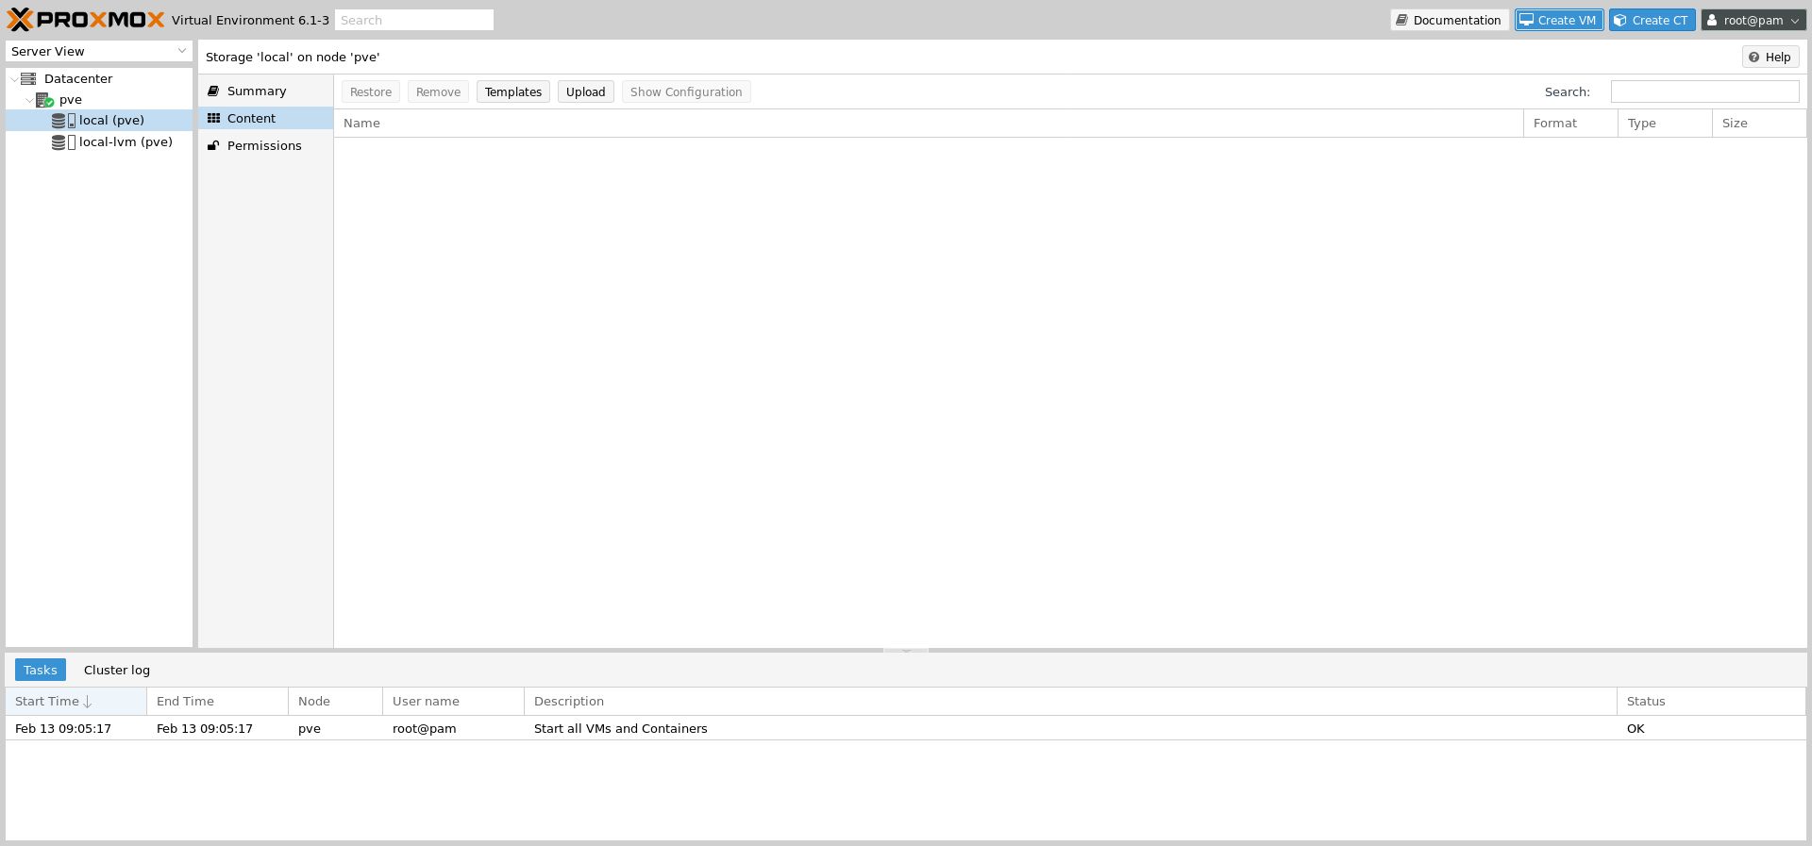Click the Help button
Screen dimensions: 1812x846
pos(1770,58)
